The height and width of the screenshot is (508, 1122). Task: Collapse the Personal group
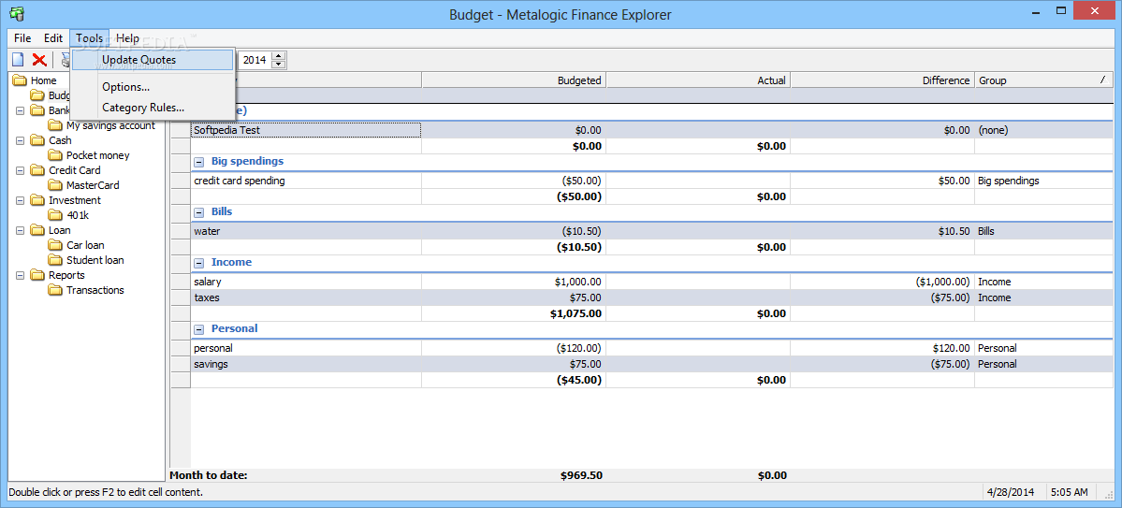click(199, 329)
